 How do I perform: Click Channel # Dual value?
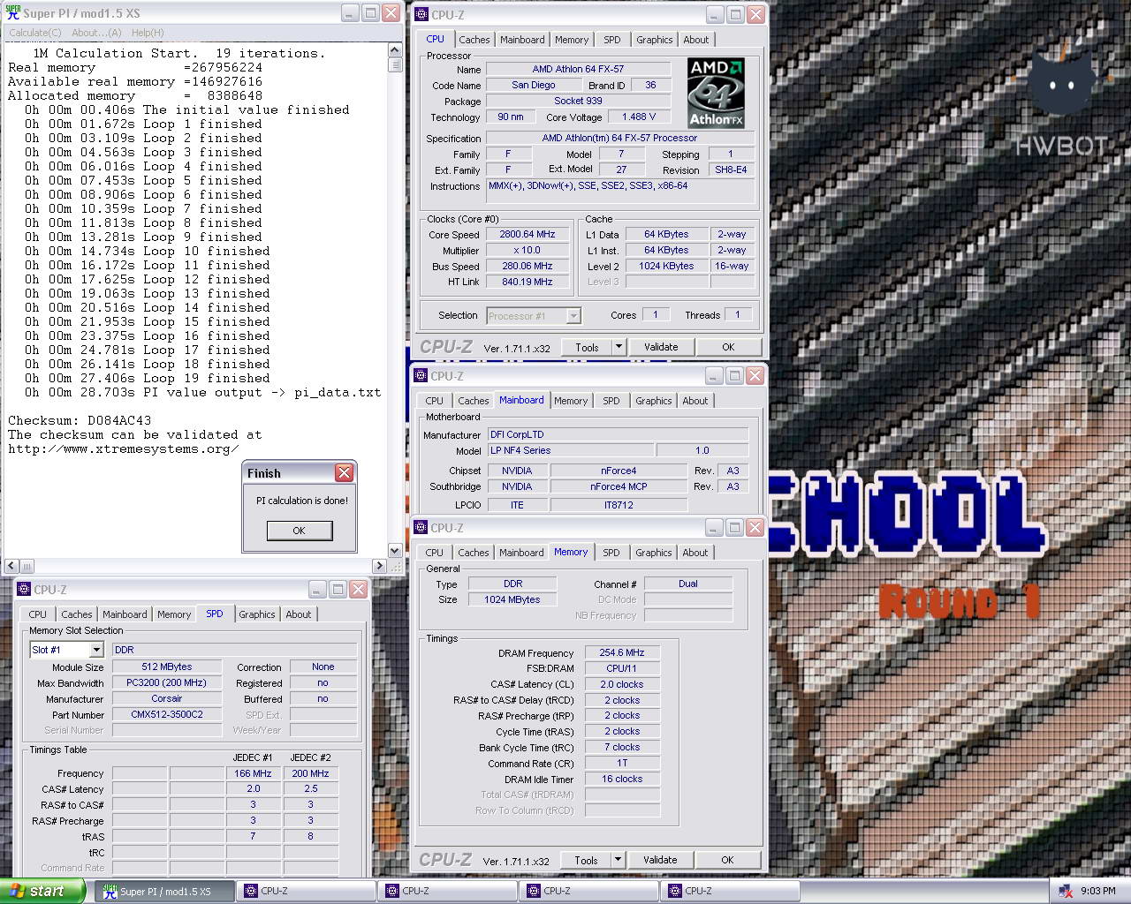click(688, 584)
